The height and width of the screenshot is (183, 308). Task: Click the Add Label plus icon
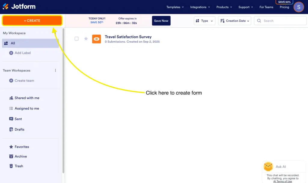(x=12, y=53)
